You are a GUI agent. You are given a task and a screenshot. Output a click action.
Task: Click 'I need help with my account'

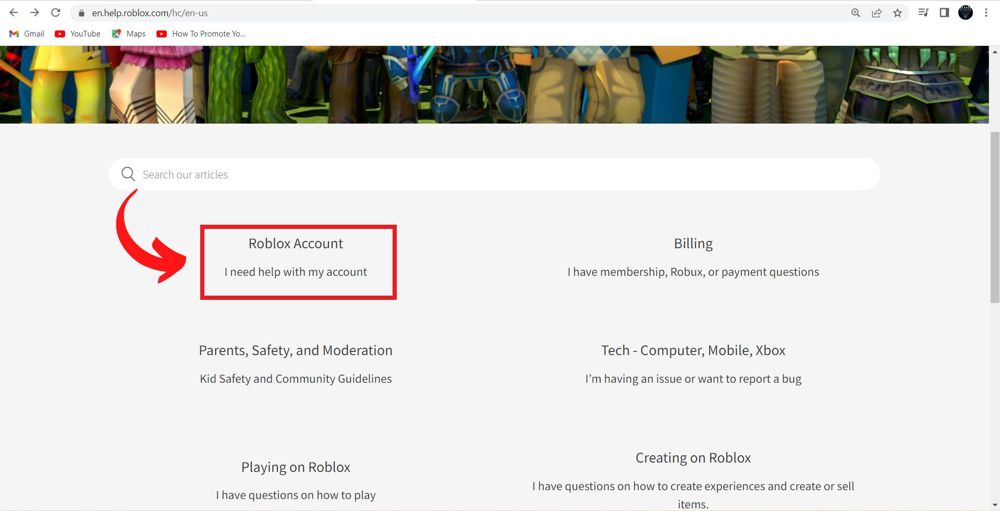click(296, 272)
